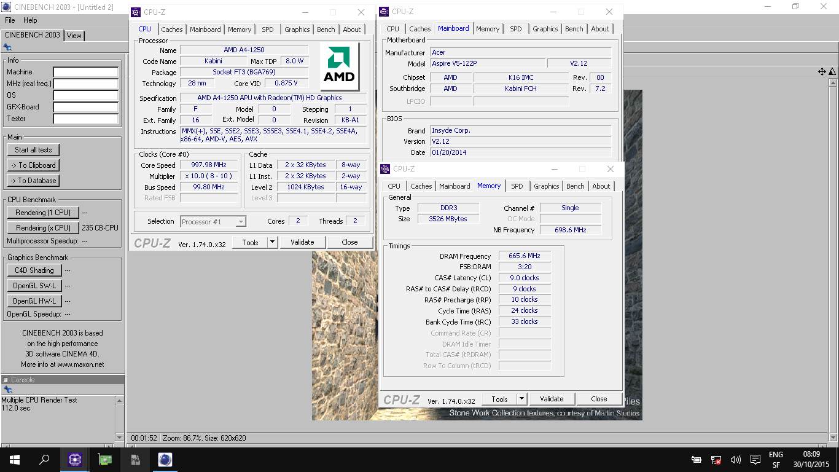Click the OS input field
The width and height of the screenshot is (839, 472).
[x=85, y=95]
